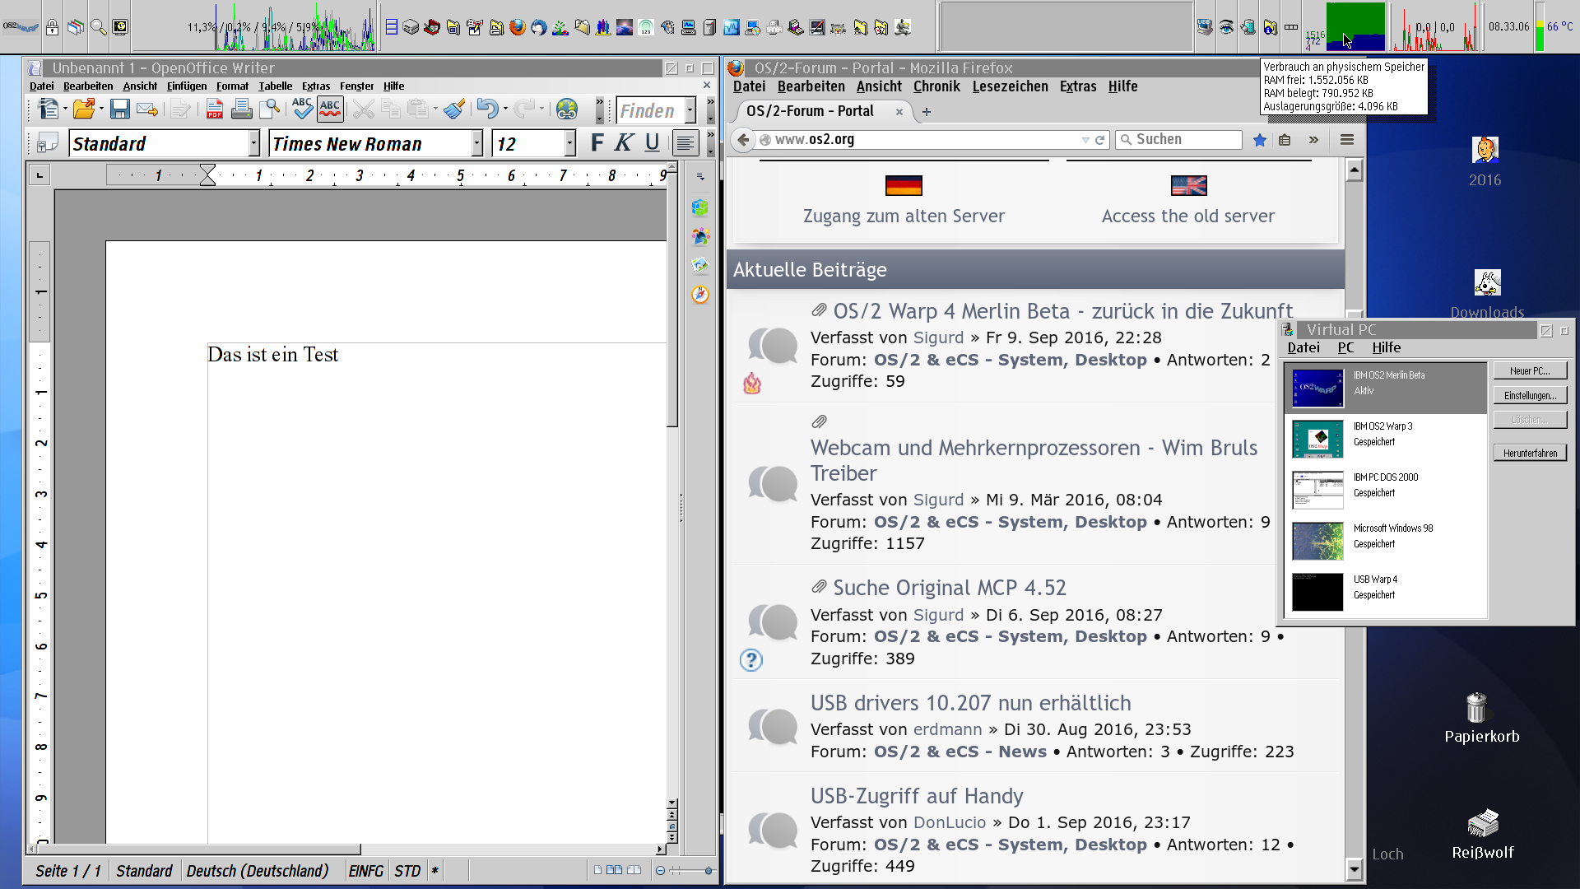Viewport: 1580px width, 889px height.
Task: Open the Papierkorb desktop icon
Action: pos(1481,719)
